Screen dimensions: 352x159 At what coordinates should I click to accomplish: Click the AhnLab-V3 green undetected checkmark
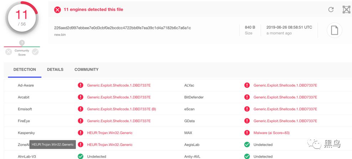point(81,156)
